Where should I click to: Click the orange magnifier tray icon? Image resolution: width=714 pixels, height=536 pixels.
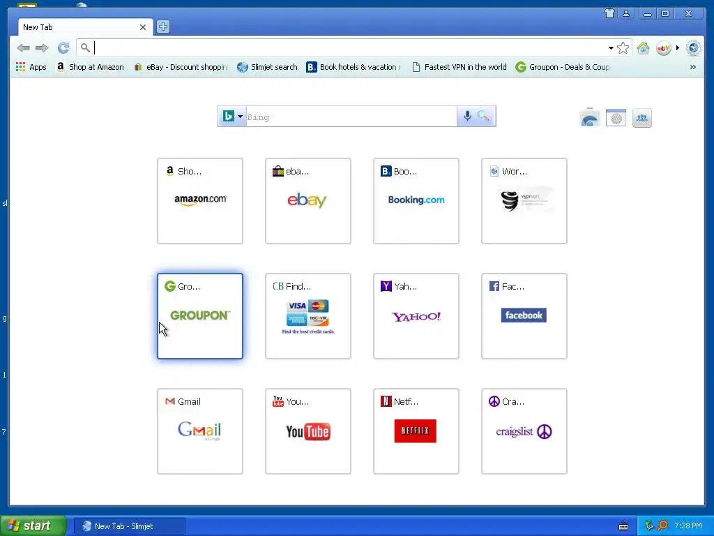click(662, 526)
